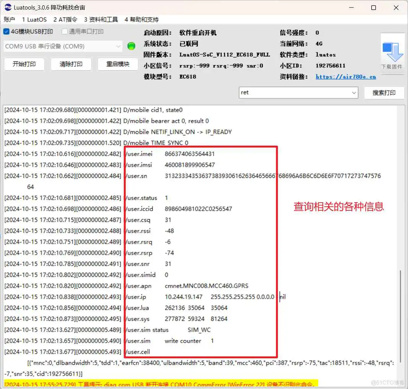This screenshot has width=408, height=389.
Task: Click the green connection status indicator
Action: click(x=131, y=45)
